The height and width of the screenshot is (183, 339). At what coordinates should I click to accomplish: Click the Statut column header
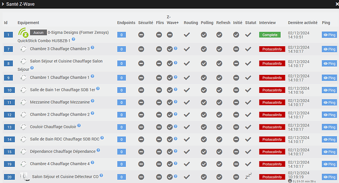[251, 23]
